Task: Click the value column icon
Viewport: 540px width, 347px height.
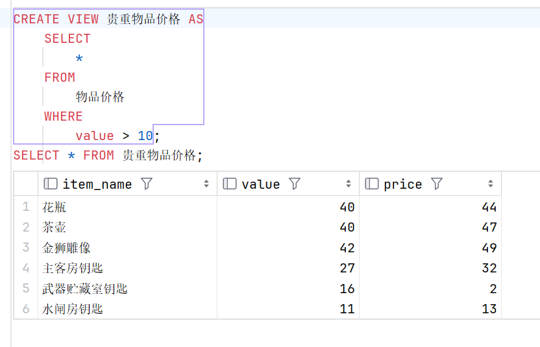Action: coord(230,184)
